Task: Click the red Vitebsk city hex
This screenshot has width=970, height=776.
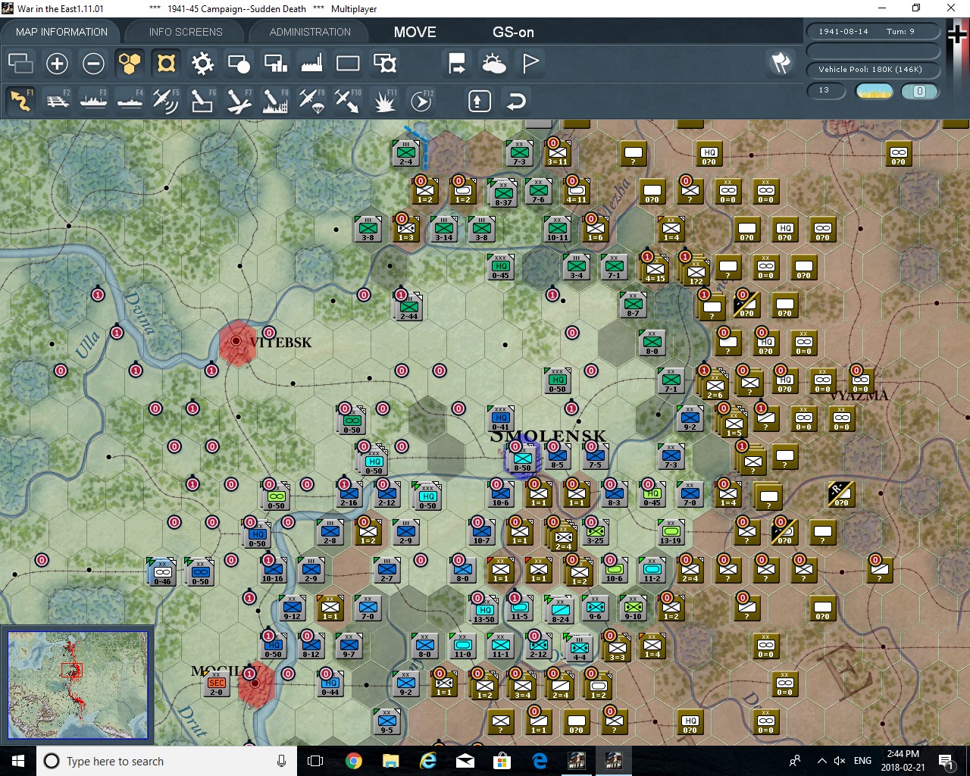Action: [x=237, y=343]
